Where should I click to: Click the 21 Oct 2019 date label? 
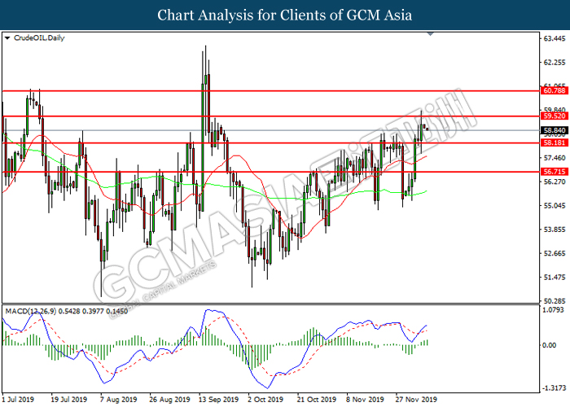(317, 400)
